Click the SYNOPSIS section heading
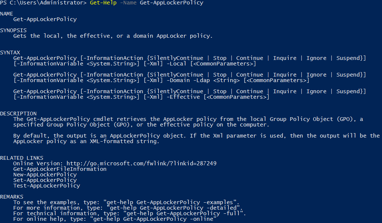382x223 pixels. [x=13, y=30]
